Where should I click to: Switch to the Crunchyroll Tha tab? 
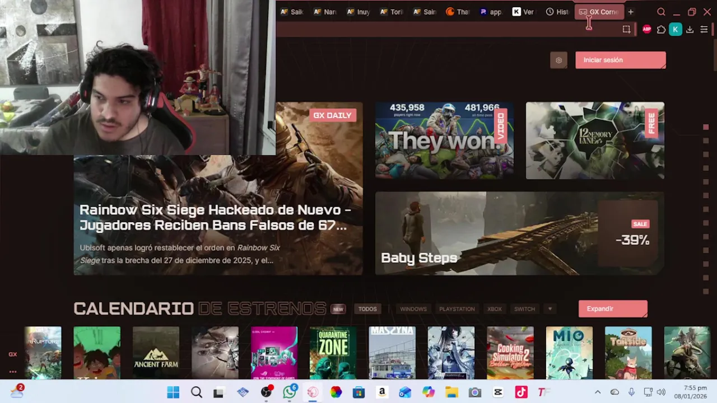tap(458, 12)
